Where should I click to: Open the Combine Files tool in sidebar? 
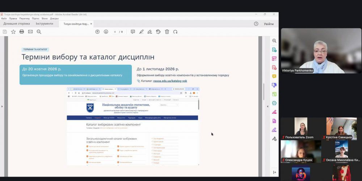pos(274,85)
